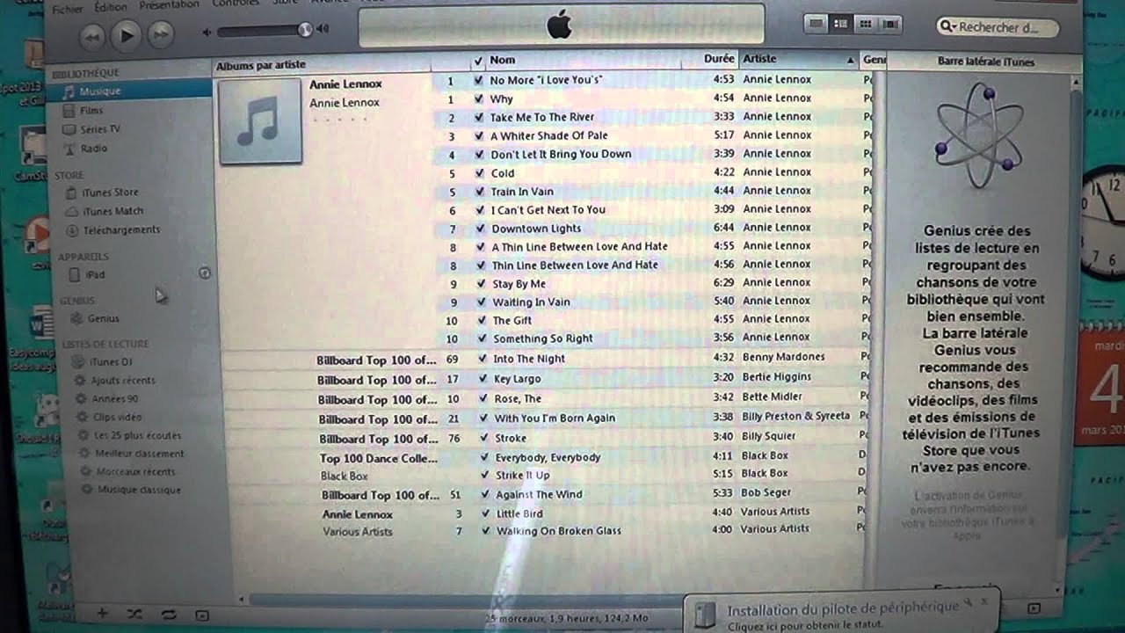The width and height of the screenshot is (1125, 633).
Task: Click the next track fast-forward button
Action: click(x=160, y=34)
